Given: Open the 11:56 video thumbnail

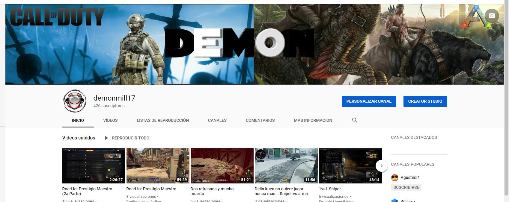Looking at the screenshot, I should 286,166.
